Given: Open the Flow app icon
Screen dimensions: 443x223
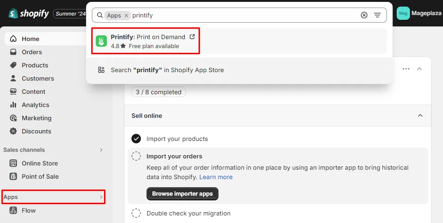Looking at the screenshot, I should click(13, 210).
